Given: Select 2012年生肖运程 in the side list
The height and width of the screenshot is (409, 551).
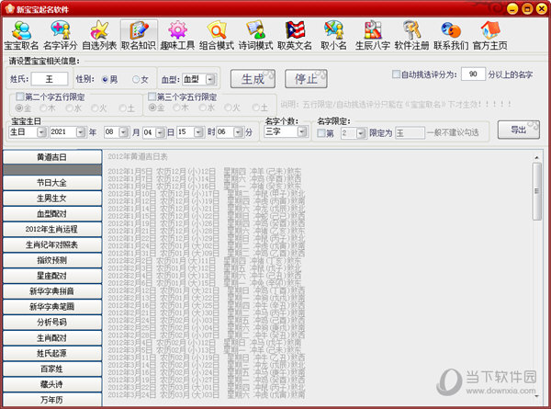Looking at the screenshot, I should (x=52, y=229).
